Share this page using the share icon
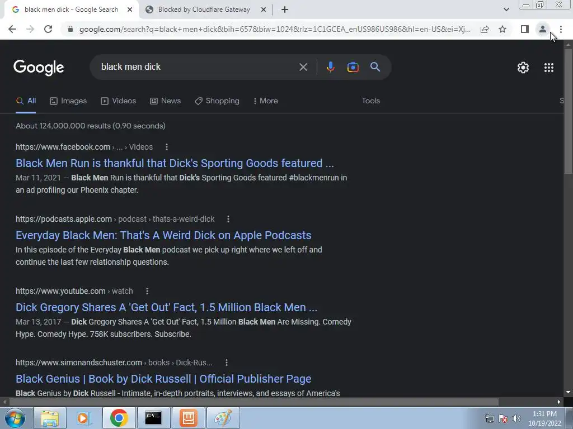This screenshot has height=429, width=573. [x=485, y=29]
